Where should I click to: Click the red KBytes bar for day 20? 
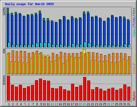[85, 89]
